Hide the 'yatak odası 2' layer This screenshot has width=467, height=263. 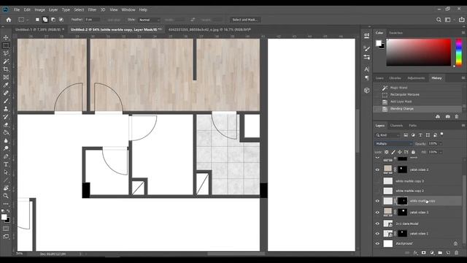pyautogui.click(x=377, y=169)
